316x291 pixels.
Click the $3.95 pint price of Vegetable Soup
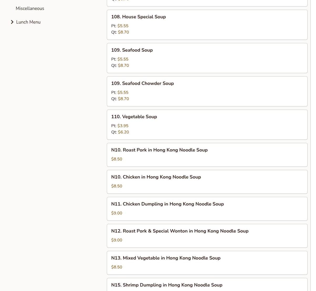[x=123, y=126]
